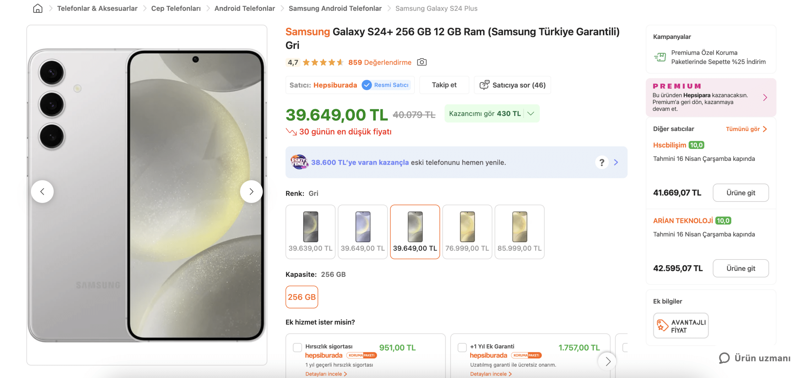Image resolution: width=804 pixels, height=378 pixels.
Task: Open the 859 Değerlendirme reviews link
Action: 379,63
